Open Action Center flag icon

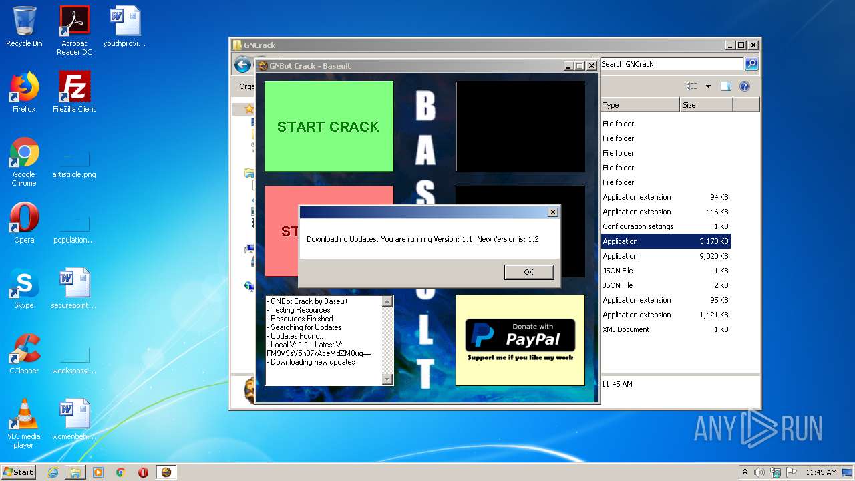pos(792,472)
